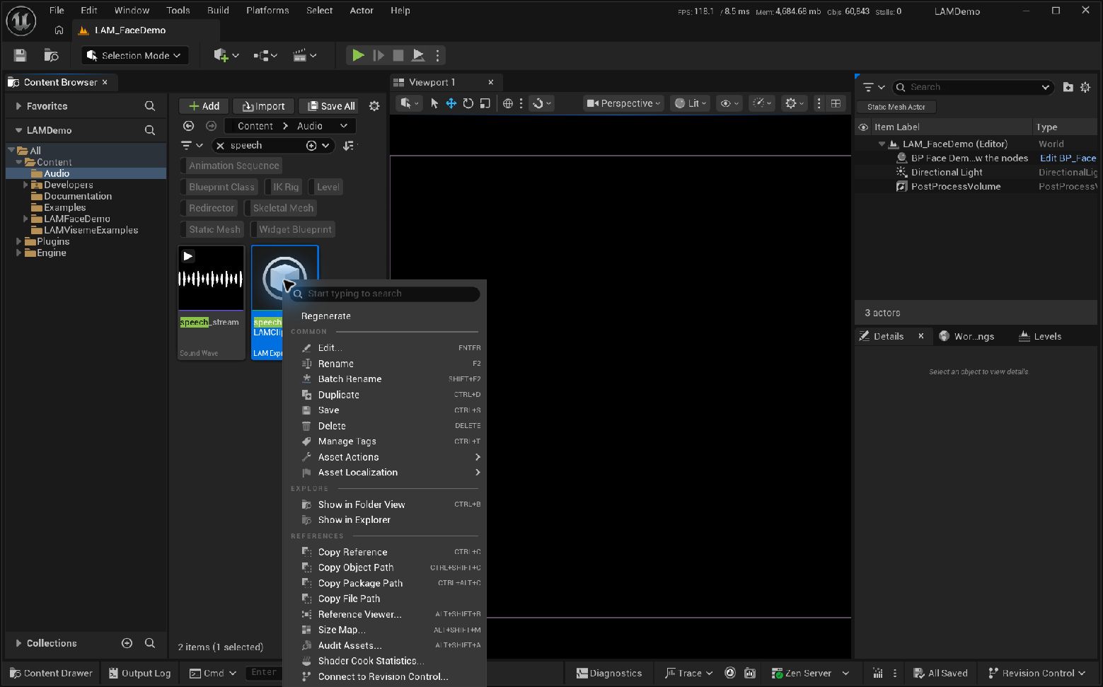Viewport: 1103px width, 687px height.
Task: Expand the Favorites section
Action: 18,106
